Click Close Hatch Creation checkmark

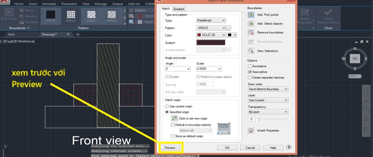coord(328,16)
